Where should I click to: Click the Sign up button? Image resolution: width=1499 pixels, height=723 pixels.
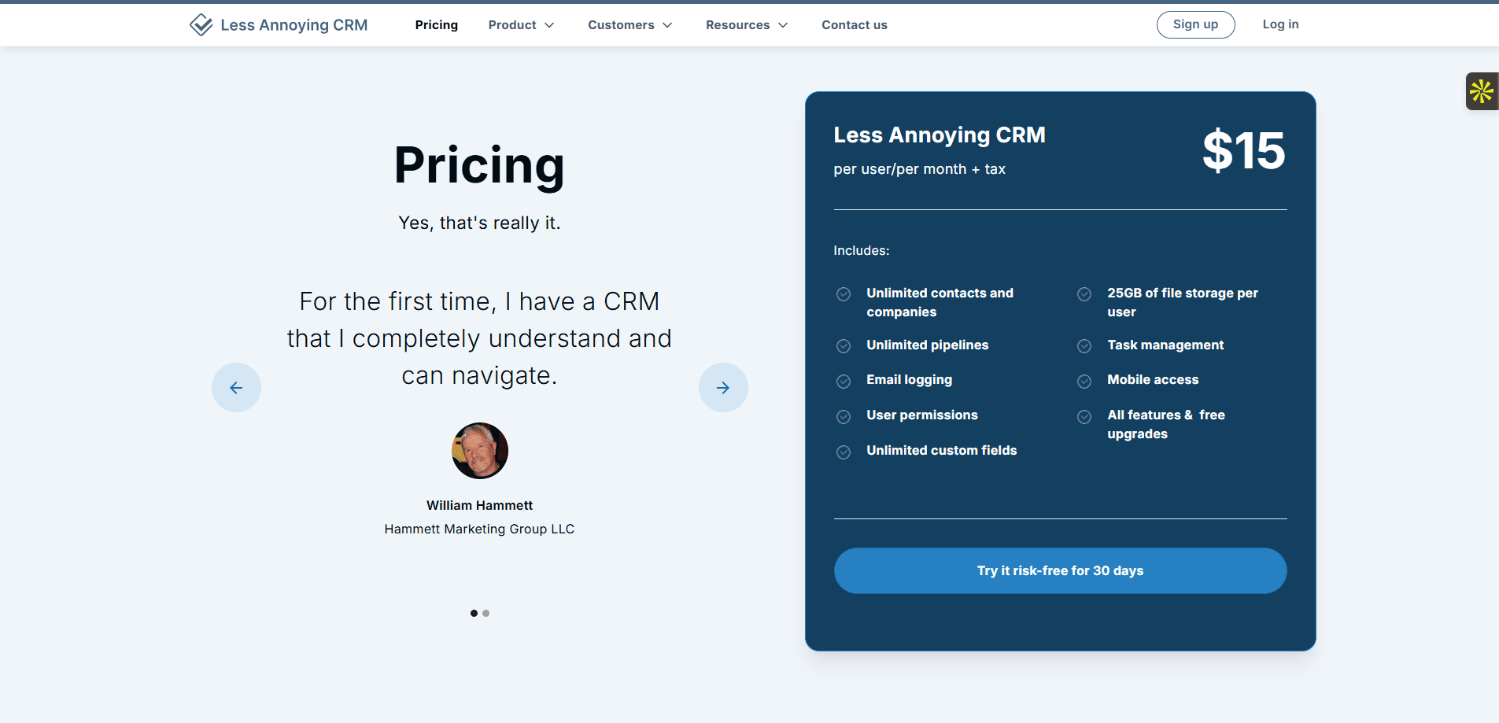pos(1195,24)
